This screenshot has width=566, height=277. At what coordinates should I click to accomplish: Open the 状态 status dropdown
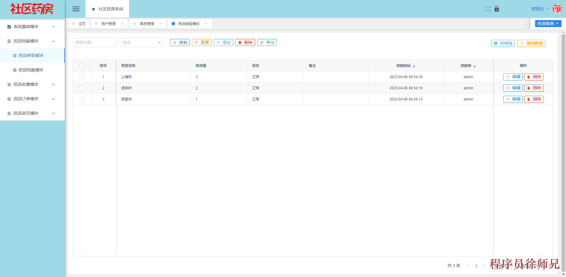(142, 42)
